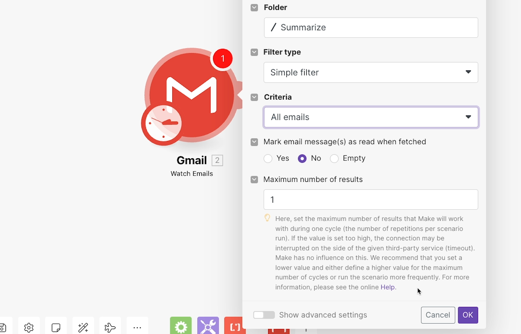This screenshot has width=521, height=334.
Task: Toggle the Folder field checkbox
Action: pos(254,8)
